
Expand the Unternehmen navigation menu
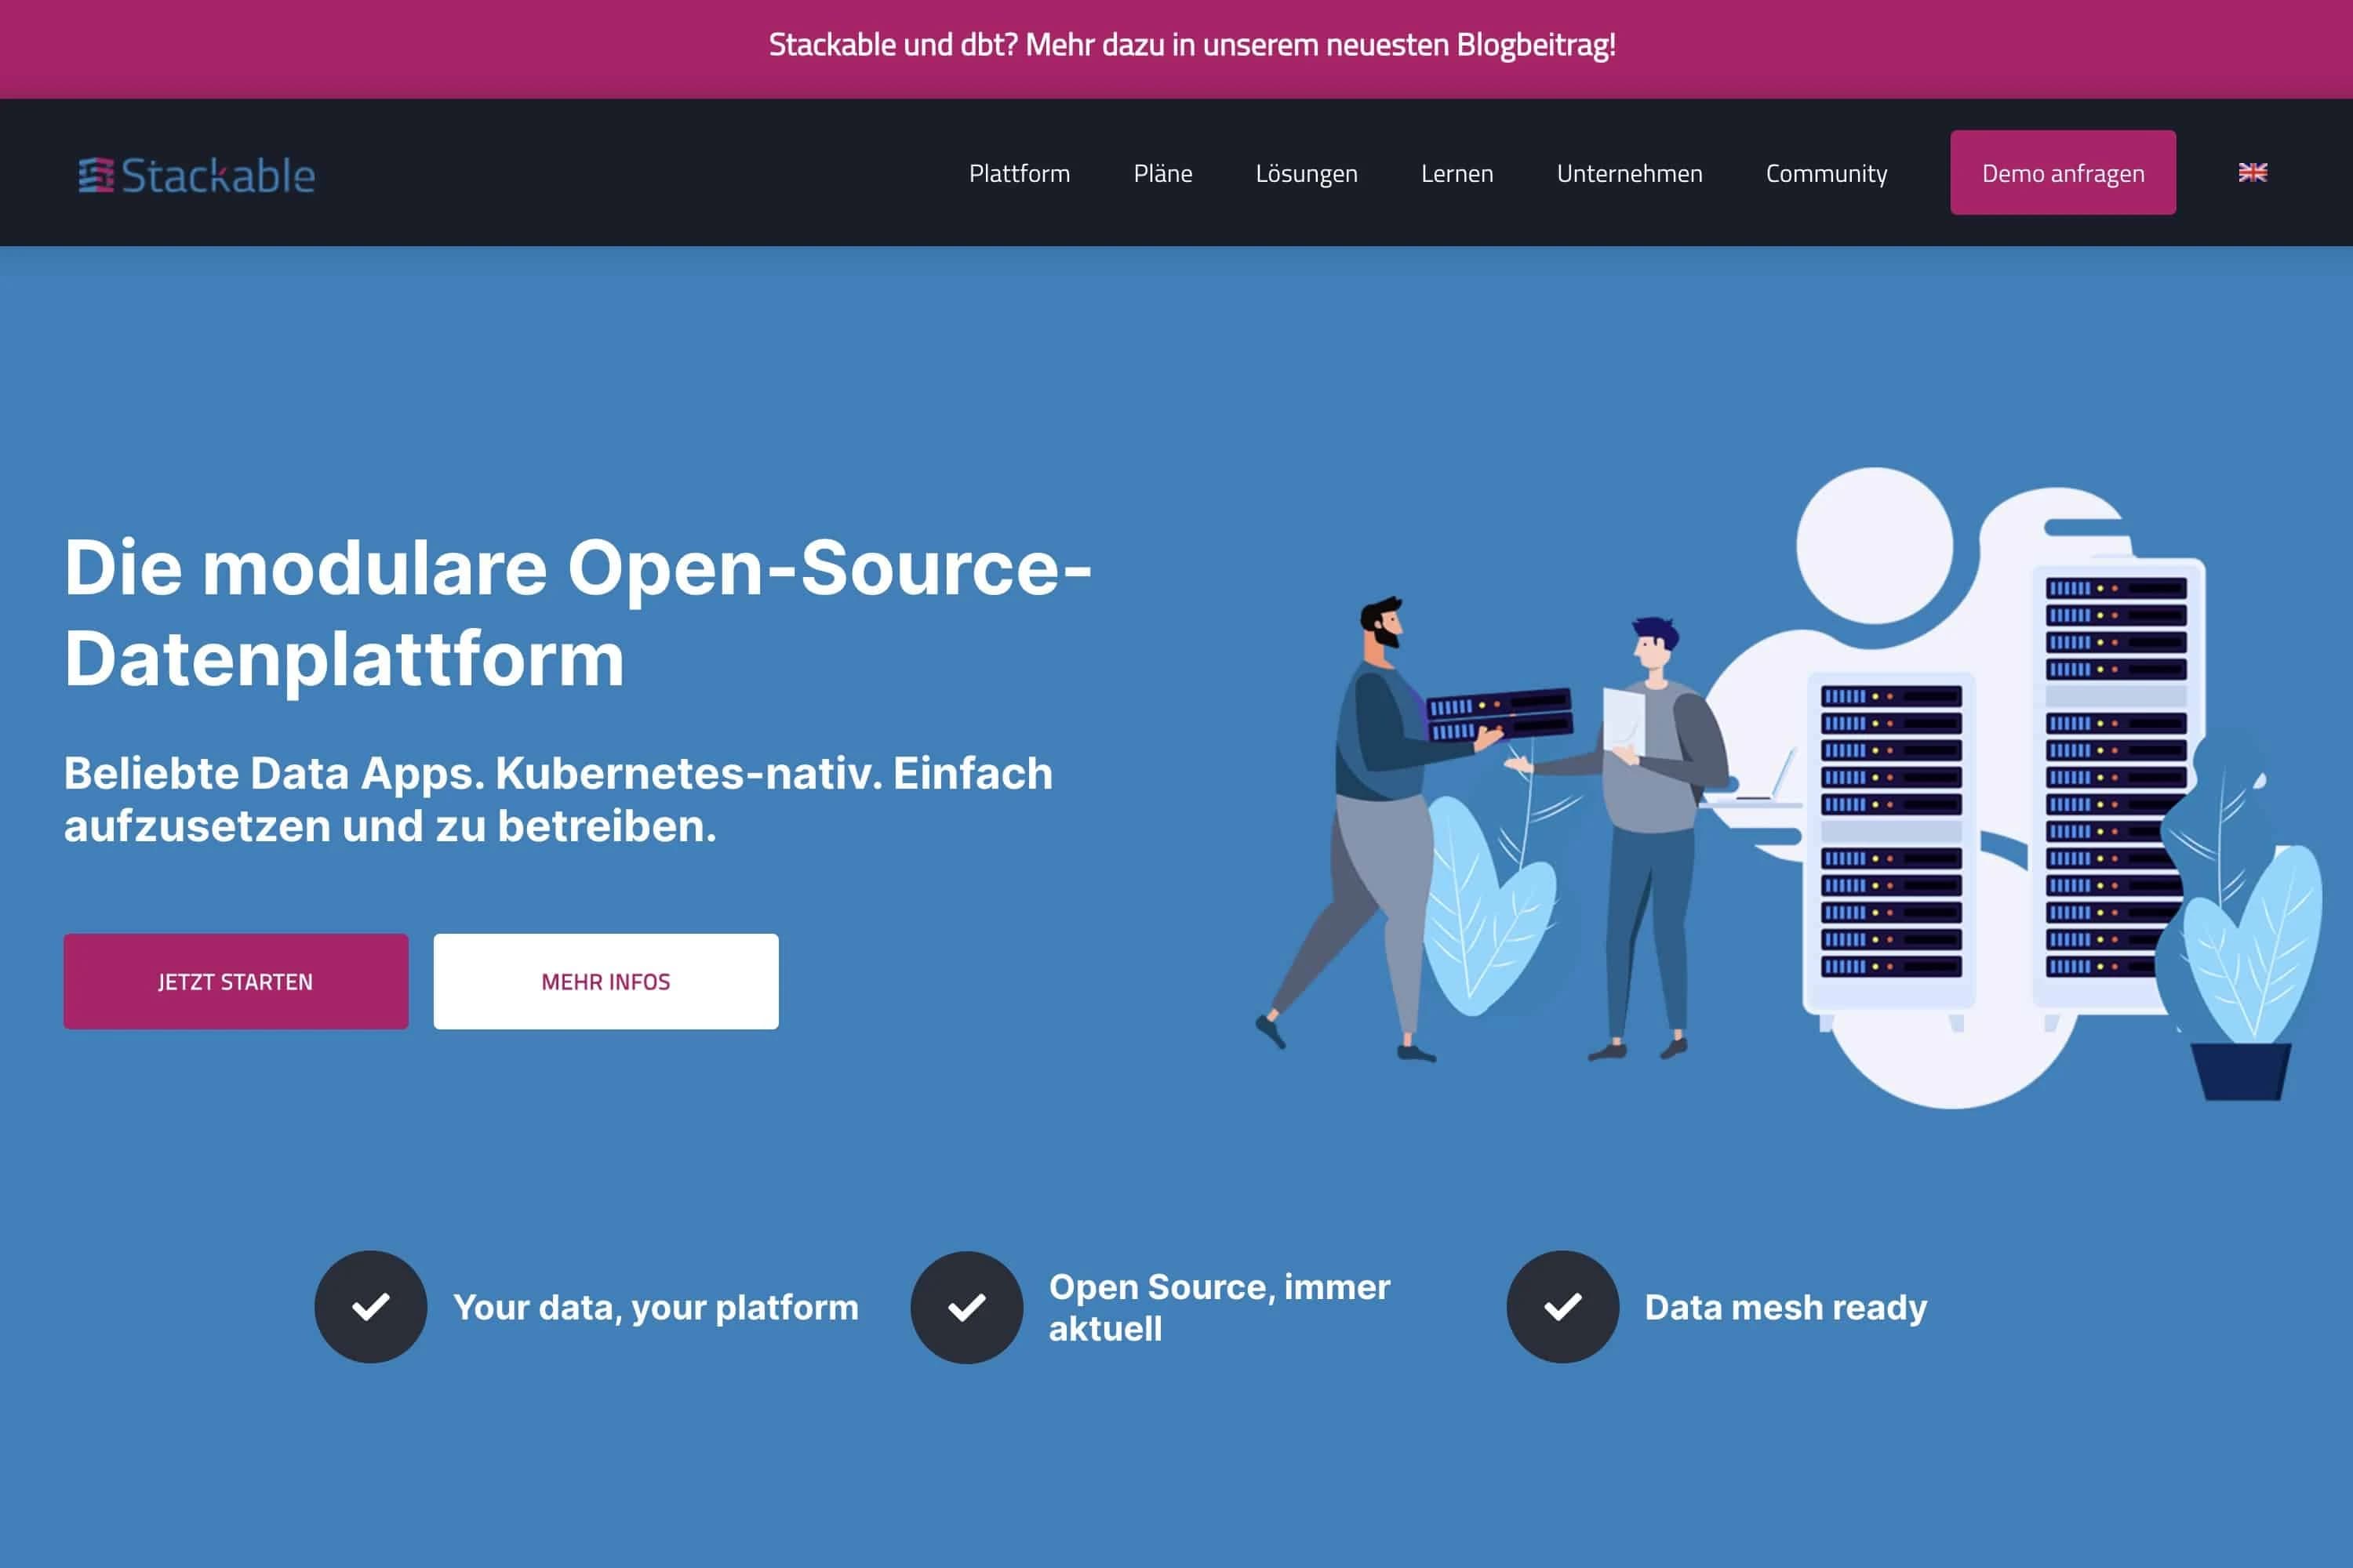(1629, 173)
